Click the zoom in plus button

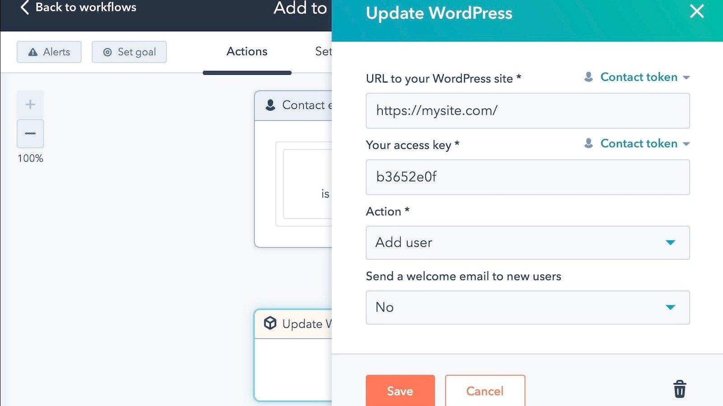click(x=30, y=104)
